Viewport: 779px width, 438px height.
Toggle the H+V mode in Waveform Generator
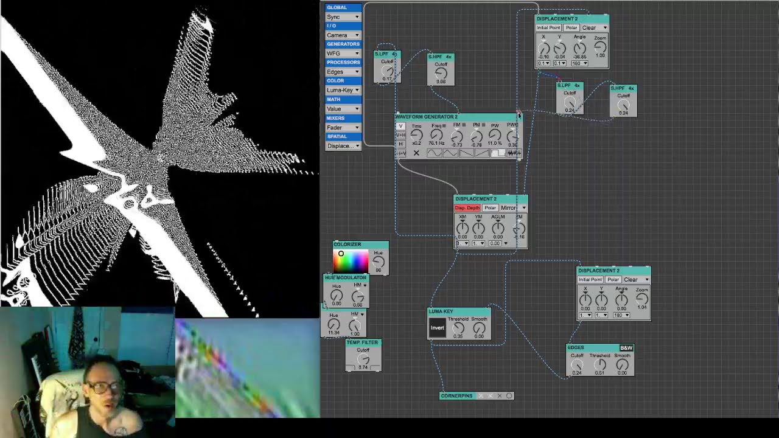click(400, 153)
